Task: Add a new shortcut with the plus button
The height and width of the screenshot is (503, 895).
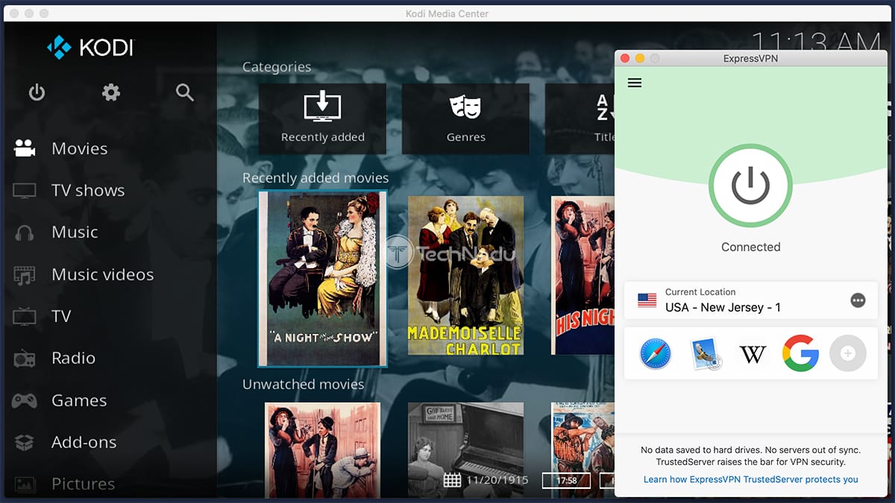Action: click(x=848, y=353)
